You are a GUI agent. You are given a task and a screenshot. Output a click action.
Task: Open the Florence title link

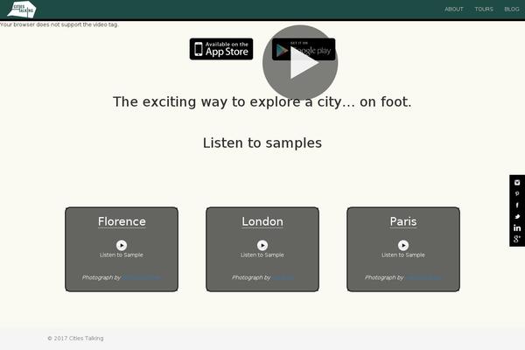click(122, 221)
